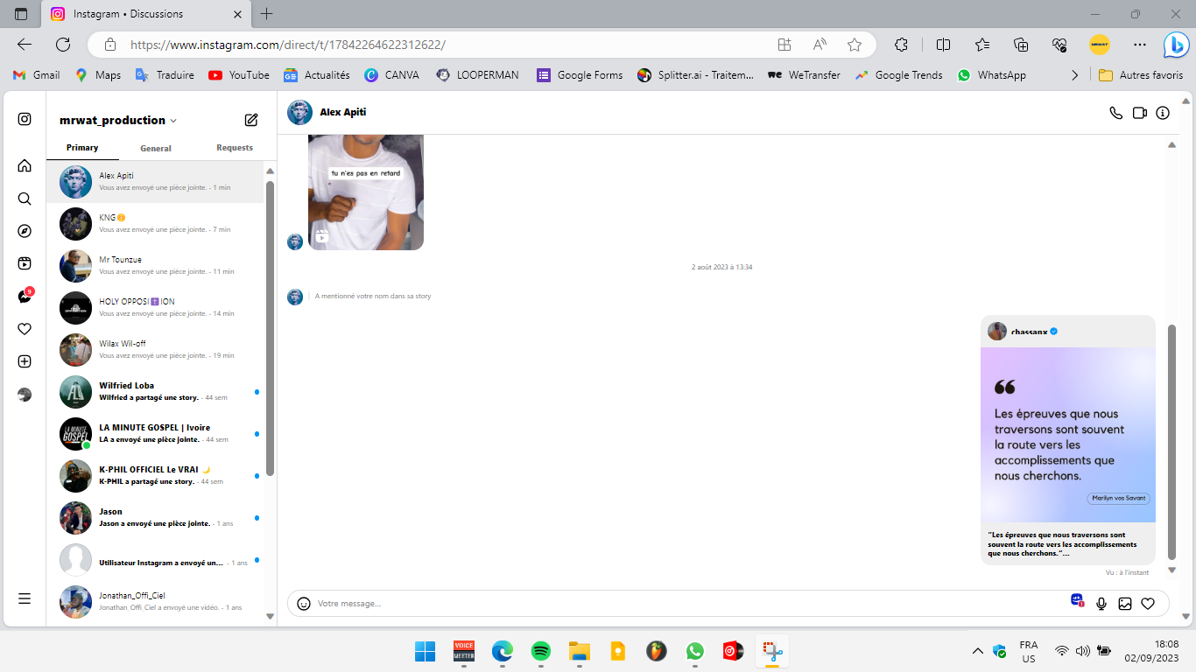Open conversation information icon
Screen dimensions: 1196x672
click(x=1163, y=113)
